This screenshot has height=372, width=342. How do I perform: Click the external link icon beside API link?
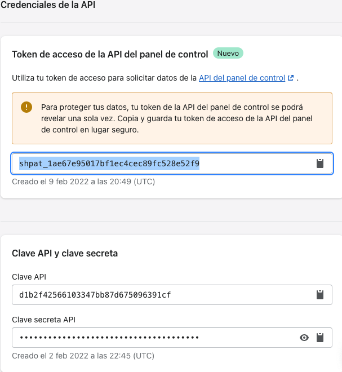[291, 78]
